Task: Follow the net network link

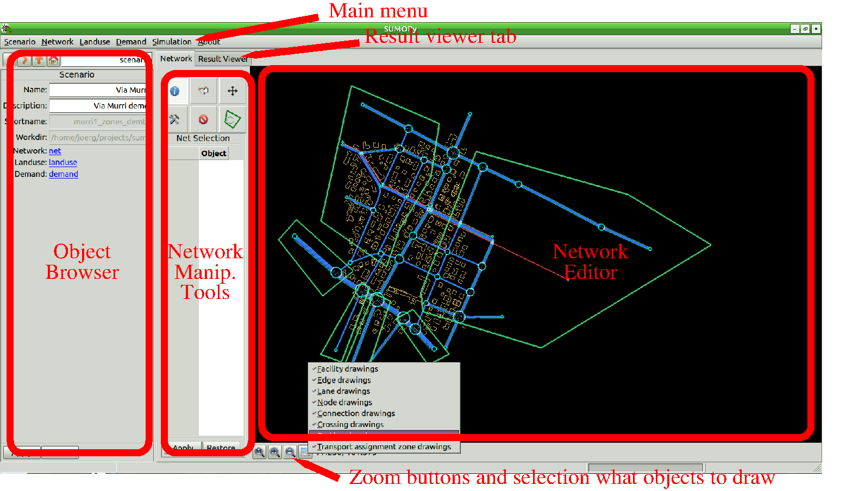Action: (55, 151)
